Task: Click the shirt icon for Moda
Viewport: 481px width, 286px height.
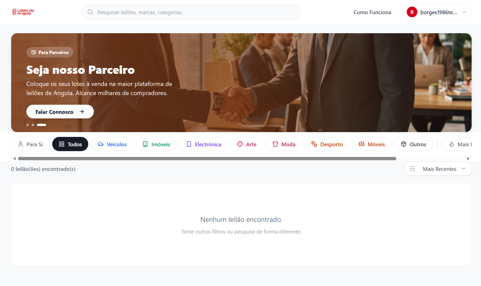Action: click(x=275, y=144)
